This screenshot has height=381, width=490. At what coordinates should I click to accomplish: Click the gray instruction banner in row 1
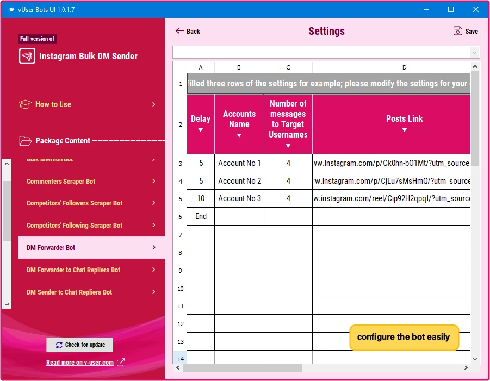click(328, 84)
